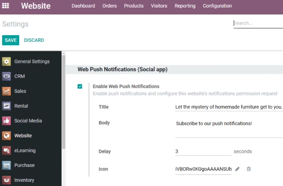Select the CRM handshake icon
Viewport: 283px width, 186px height.
pyautogui.click(x=7, y=76)
